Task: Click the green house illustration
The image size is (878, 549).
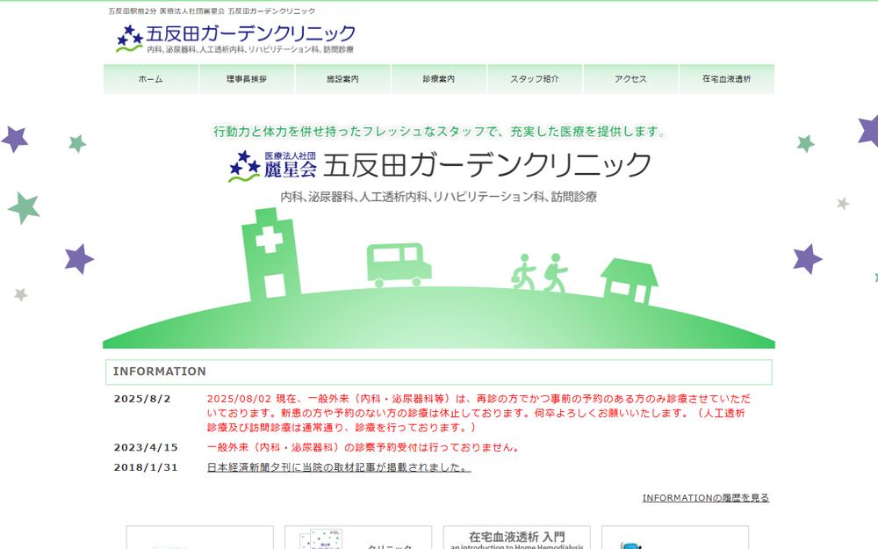Action: 629,281
